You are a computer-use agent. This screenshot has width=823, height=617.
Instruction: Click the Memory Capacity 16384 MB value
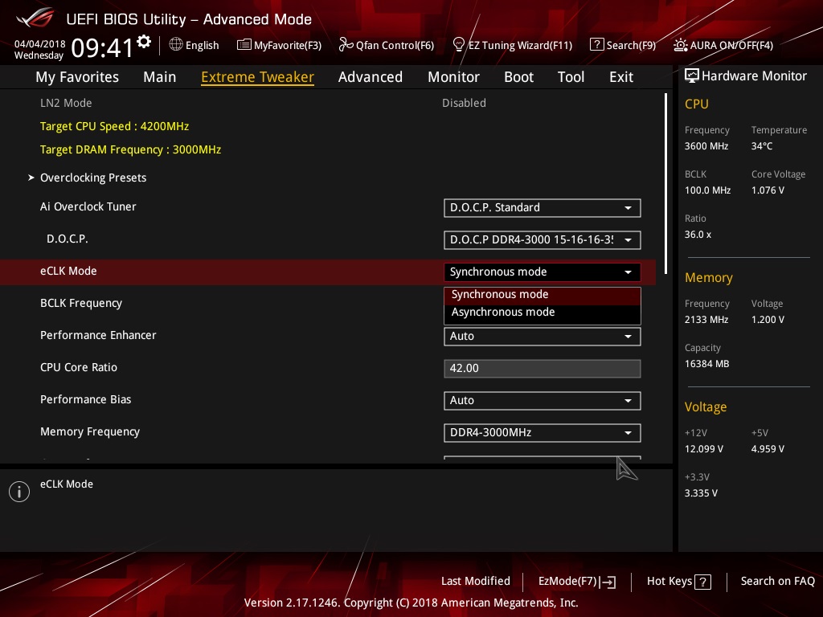click(x=706, y=364)
